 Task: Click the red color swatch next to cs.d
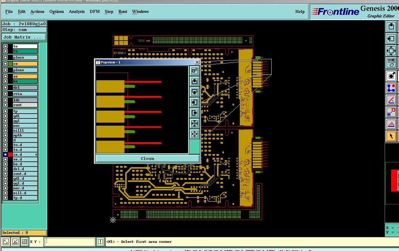click(10, 155)
